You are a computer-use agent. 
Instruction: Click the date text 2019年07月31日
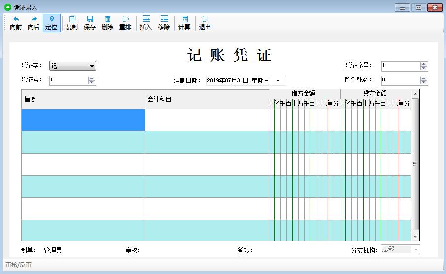click(x=228, y=80)
